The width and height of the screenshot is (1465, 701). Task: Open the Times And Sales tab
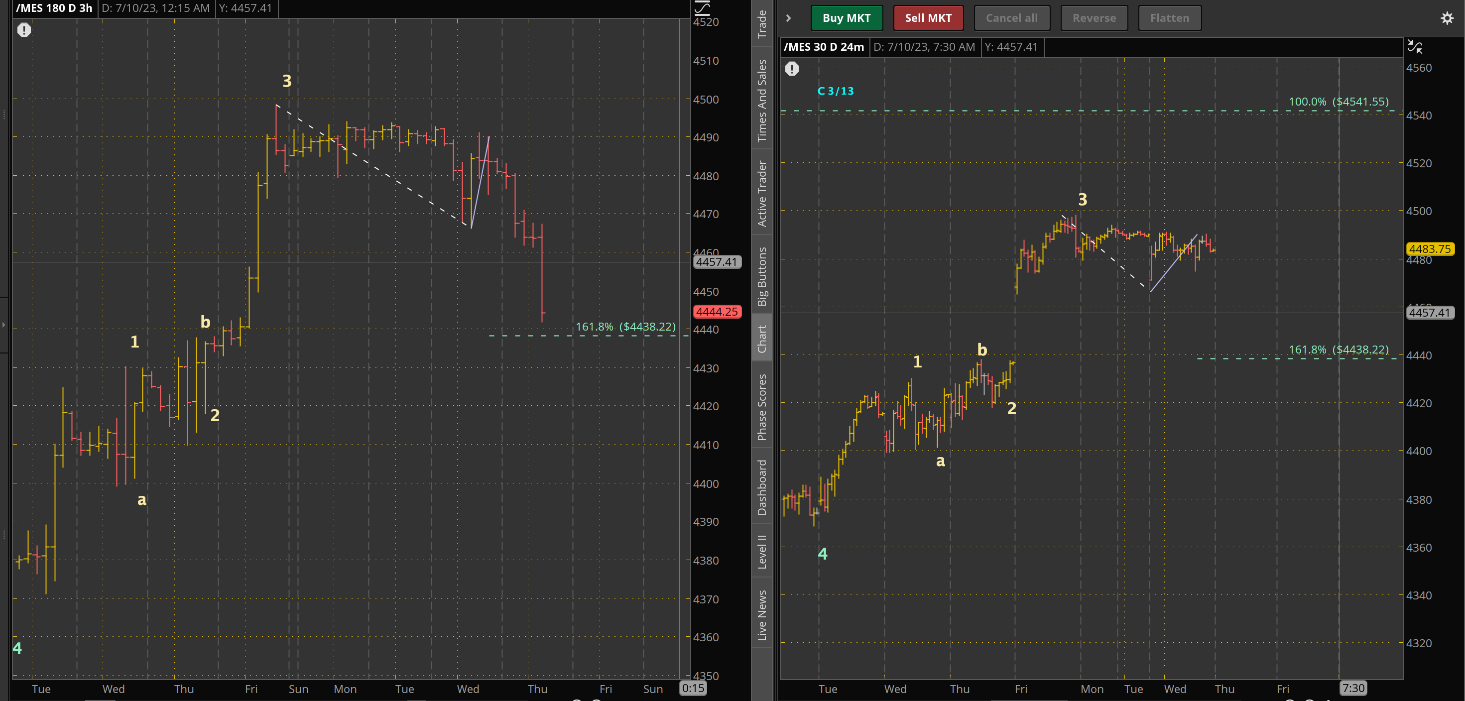(x=761, y=100)
